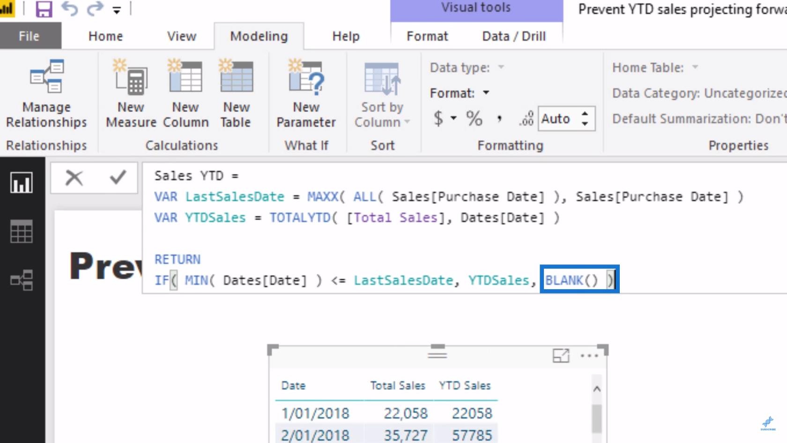Sort by the Total Sales column header
787x443 pixels.
[x=398, y=385]
